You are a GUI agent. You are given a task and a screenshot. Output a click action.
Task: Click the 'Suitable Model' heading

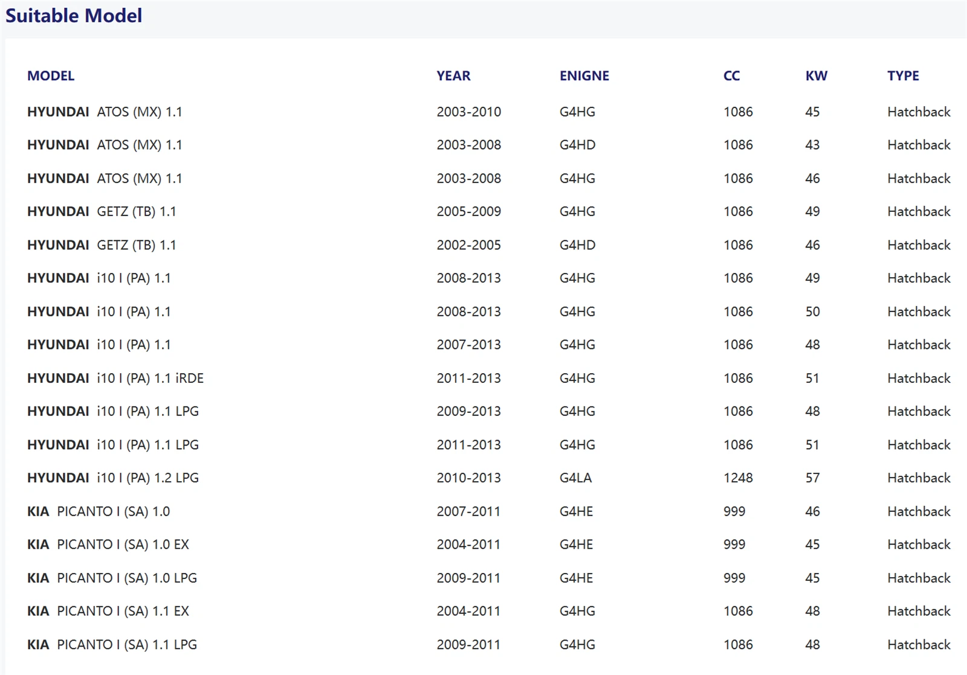(x=74, y=16)
